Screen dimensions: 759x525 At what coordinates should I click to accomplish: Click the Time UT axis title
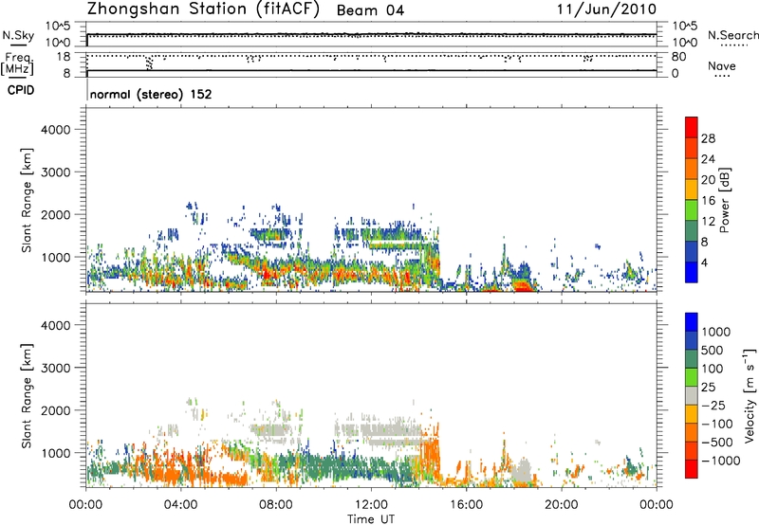371,519
